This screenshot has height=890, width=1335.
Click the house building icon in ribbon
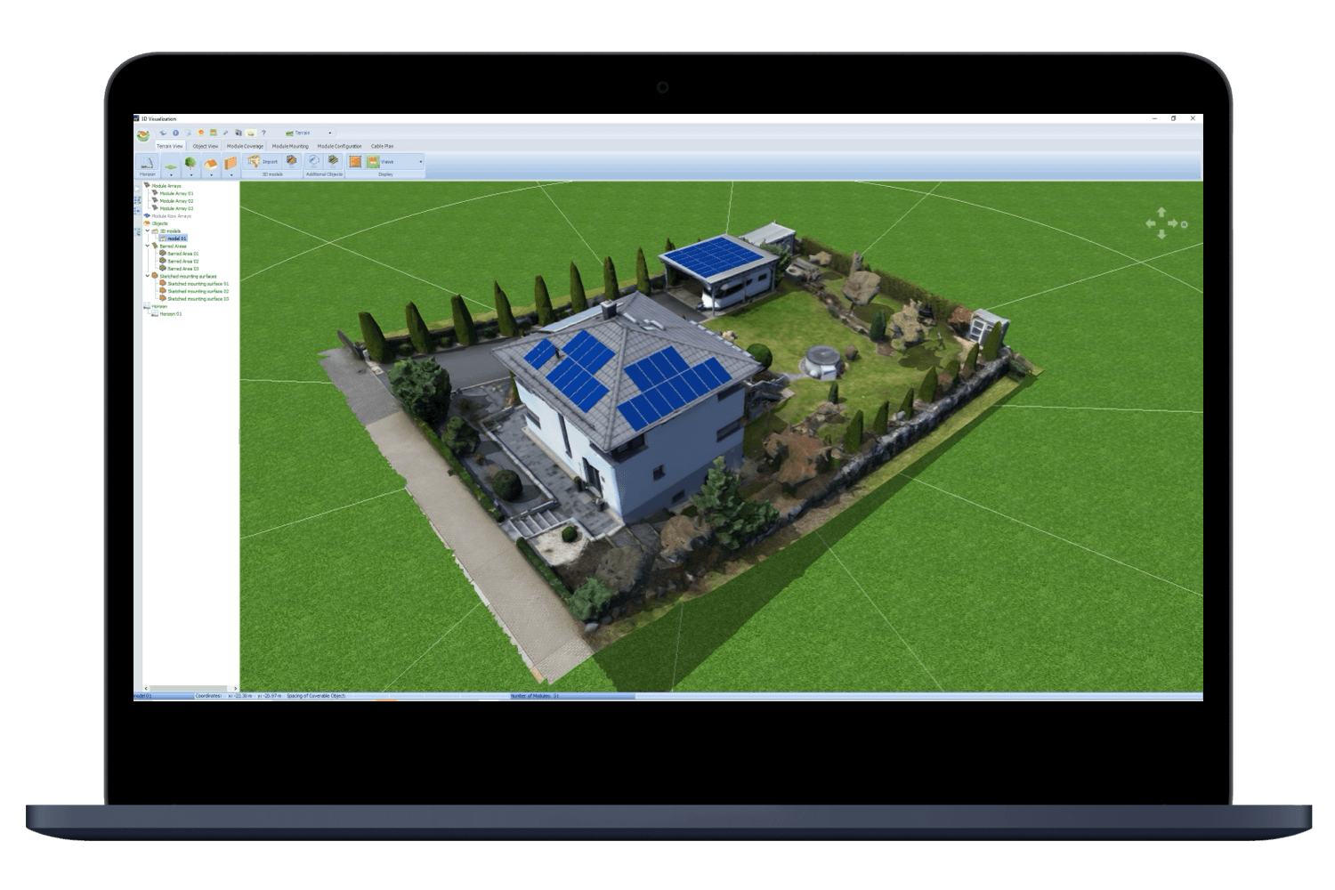[x=211, y=164]
